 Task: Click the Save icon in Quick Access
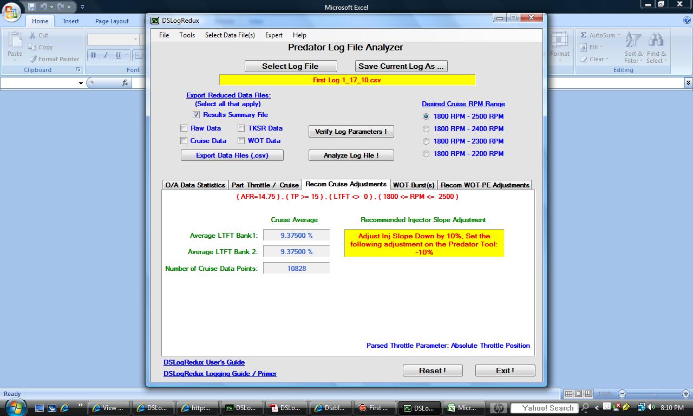[x=32, y=7]
